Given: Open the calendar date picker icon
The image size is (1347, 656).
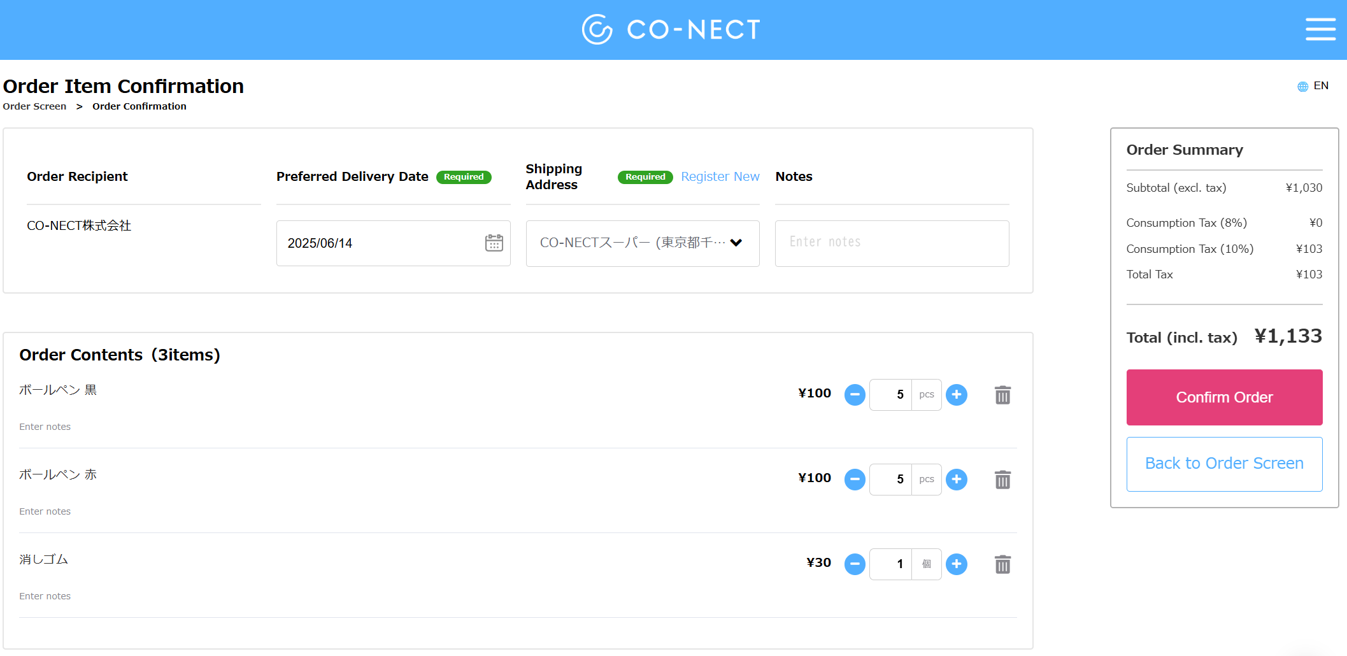Looking at the screenshot, I should coord(494,243).
